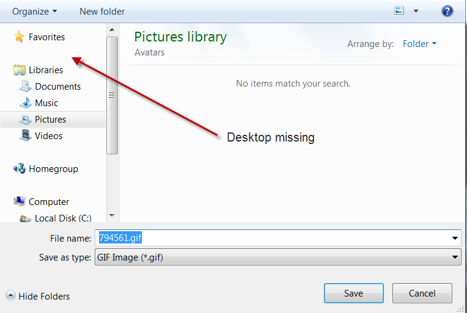The height and width of the screenshot is (313, 467).
Task: Select the Documents library icon
Action: 26,86
